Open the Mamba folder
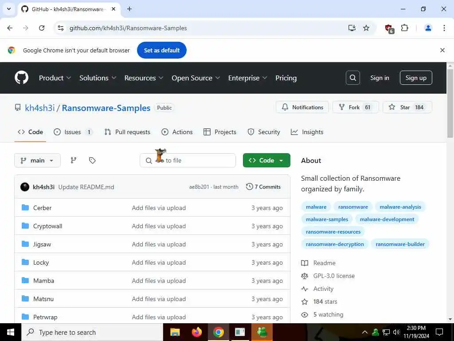This screenshot has height=341, width=454. pyautogui.click(x=44, y=281)
